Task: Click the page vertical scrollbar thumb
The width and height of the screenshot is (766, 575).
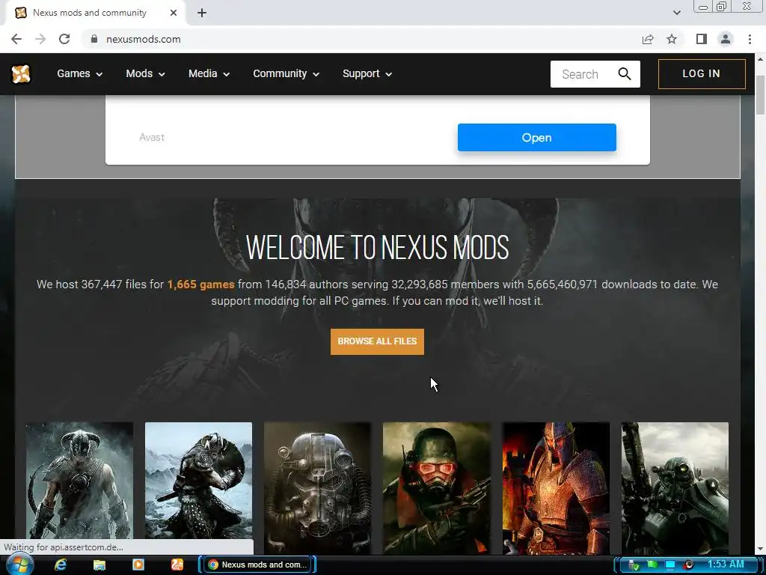Action: coord(760,95)
